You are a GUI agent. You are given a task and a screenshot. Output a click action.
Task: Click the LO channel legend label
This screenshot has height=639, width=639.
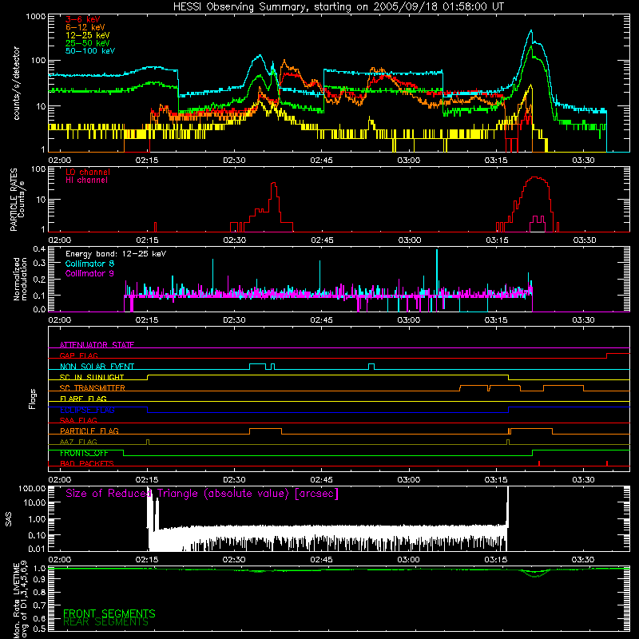pyautogui.click(x=88, y=172)
